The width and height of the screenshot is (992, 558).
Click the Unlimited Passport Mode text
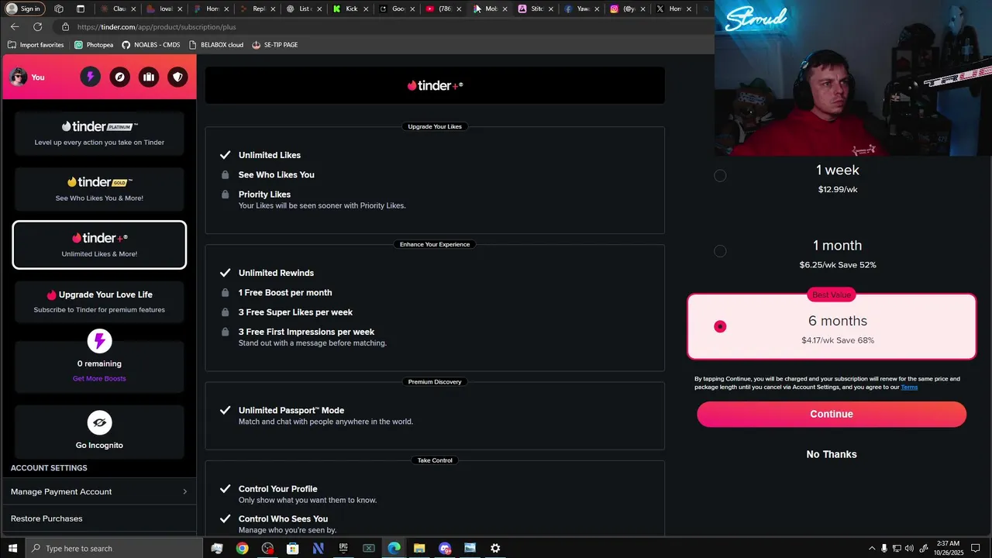click(291, 411)
